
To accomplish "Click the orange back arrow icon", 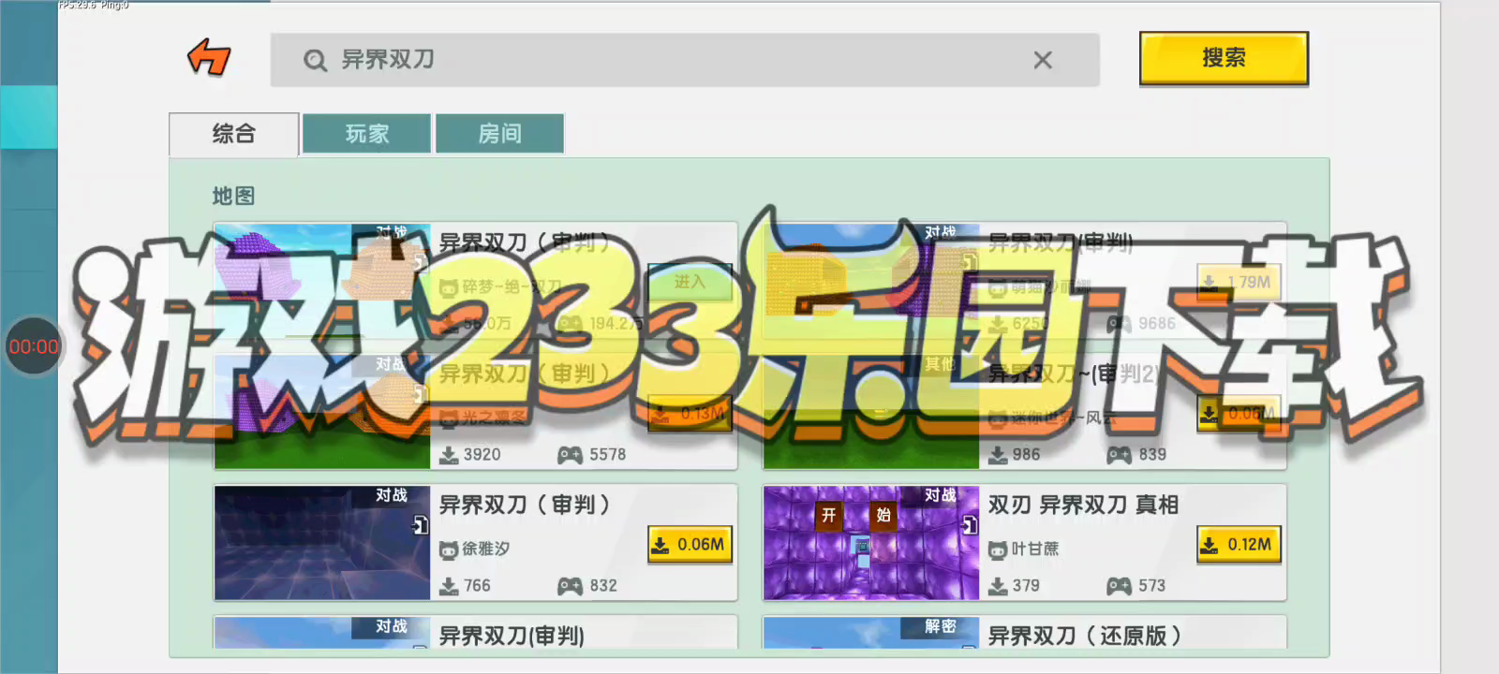I will (x=209, y=58).
